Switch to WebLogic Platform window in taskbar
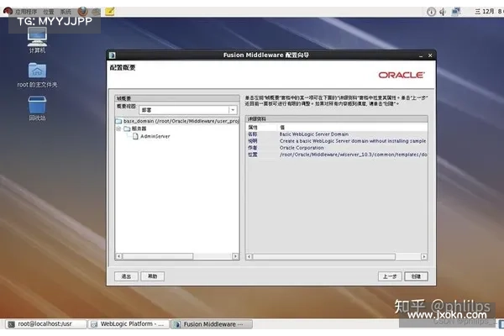This screenshot has height=336, width=504. 129,324
